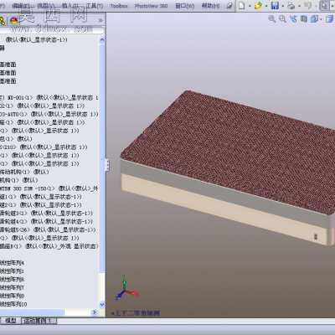This screenshot has width=335, height=335.
Task: Click the Print icon
Action: (x=291, y=5)
